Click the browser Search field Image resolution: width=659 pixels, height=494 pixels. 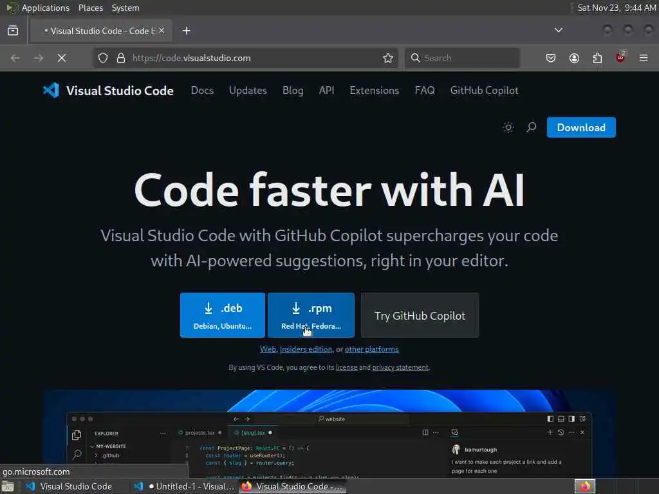point(462,58)
